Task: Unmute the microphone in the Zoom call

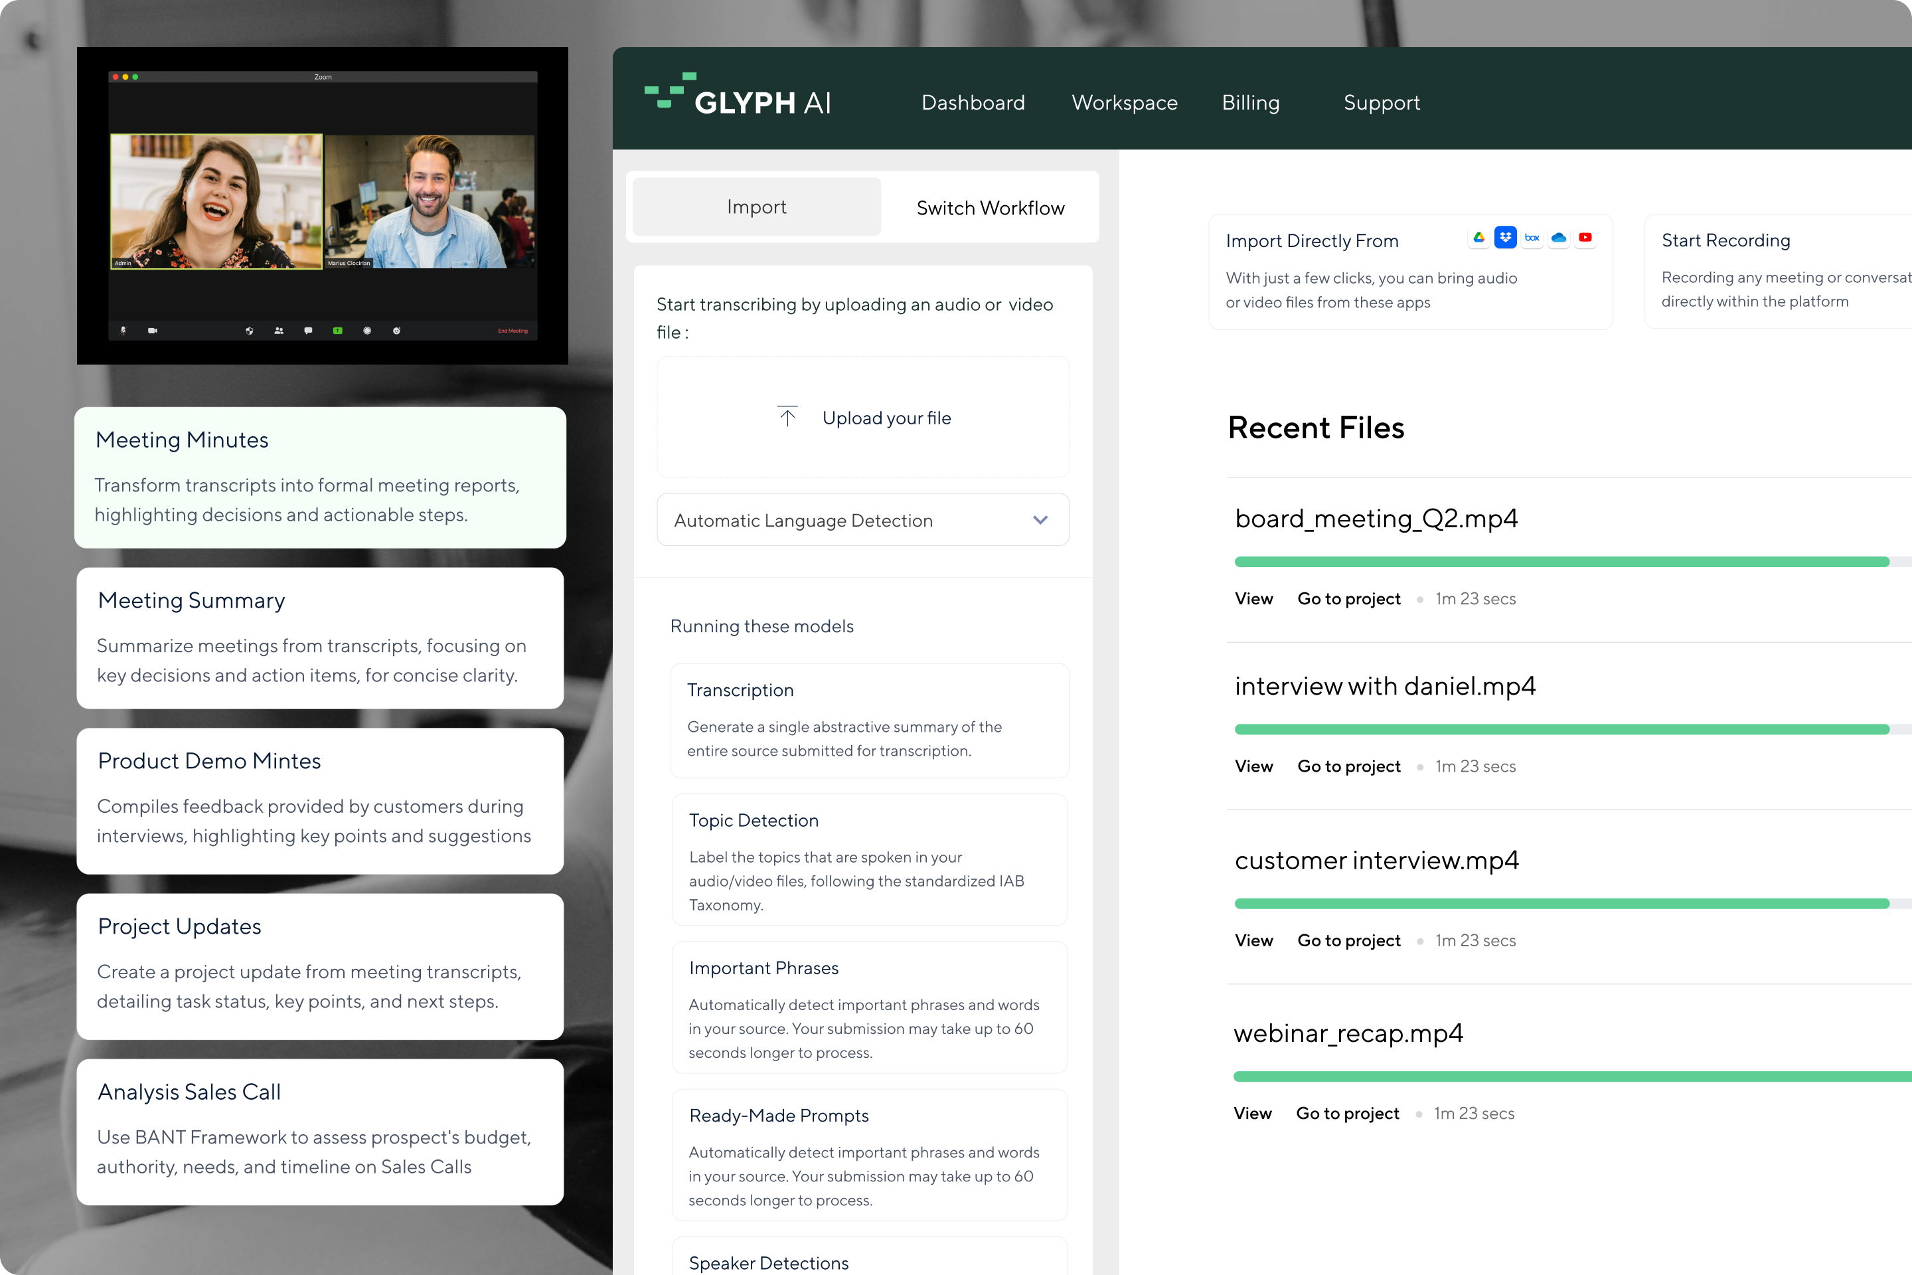Action: tap(123, 331)
